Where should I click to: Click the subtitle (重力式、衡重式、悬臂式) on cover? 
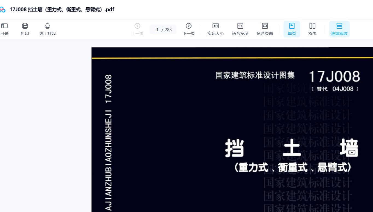(293, 168)
